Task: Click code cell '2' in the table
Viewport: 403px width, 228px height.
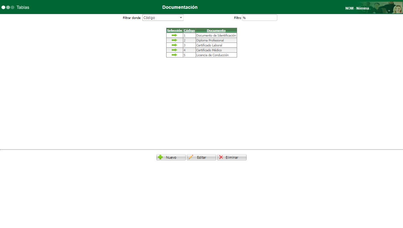Action: [x=189, y=40]
